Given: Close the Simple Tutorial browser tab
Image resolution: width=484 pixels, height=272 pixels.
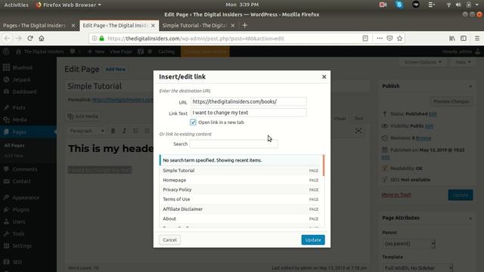Looking at the screenshot, I should (233, 26).
